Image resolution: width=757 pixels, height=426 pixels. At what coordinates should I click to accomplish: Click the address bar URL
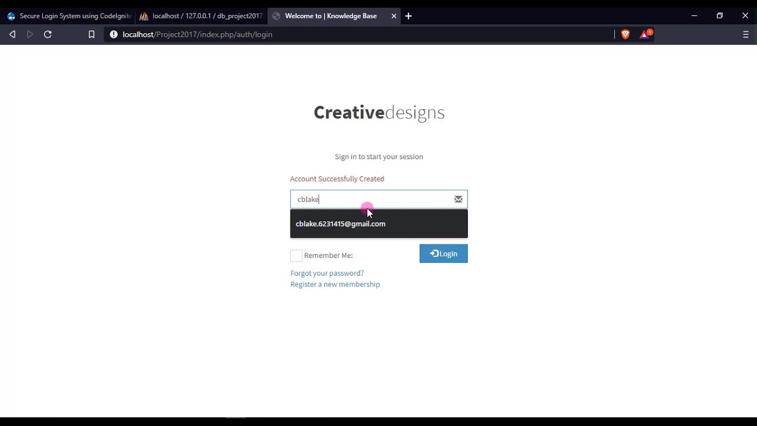click(197, 34)
